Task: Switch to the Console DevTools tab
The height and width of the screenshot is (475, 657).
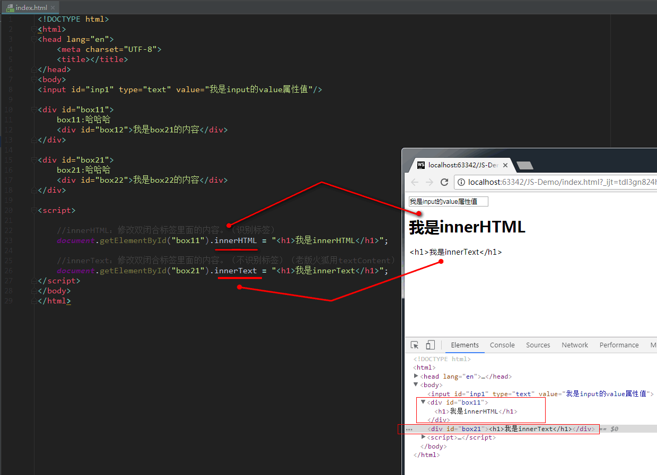Action: tap(502, 345)
